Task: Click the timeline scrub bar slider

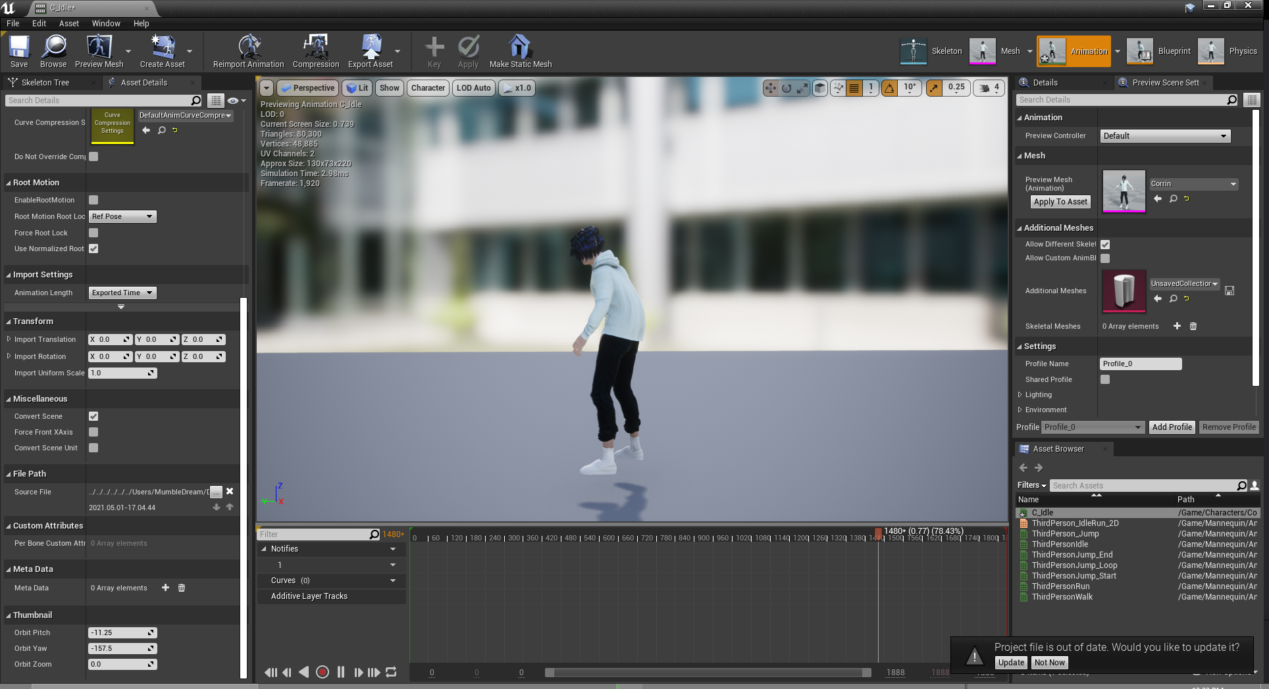Action: coord(708,673)
